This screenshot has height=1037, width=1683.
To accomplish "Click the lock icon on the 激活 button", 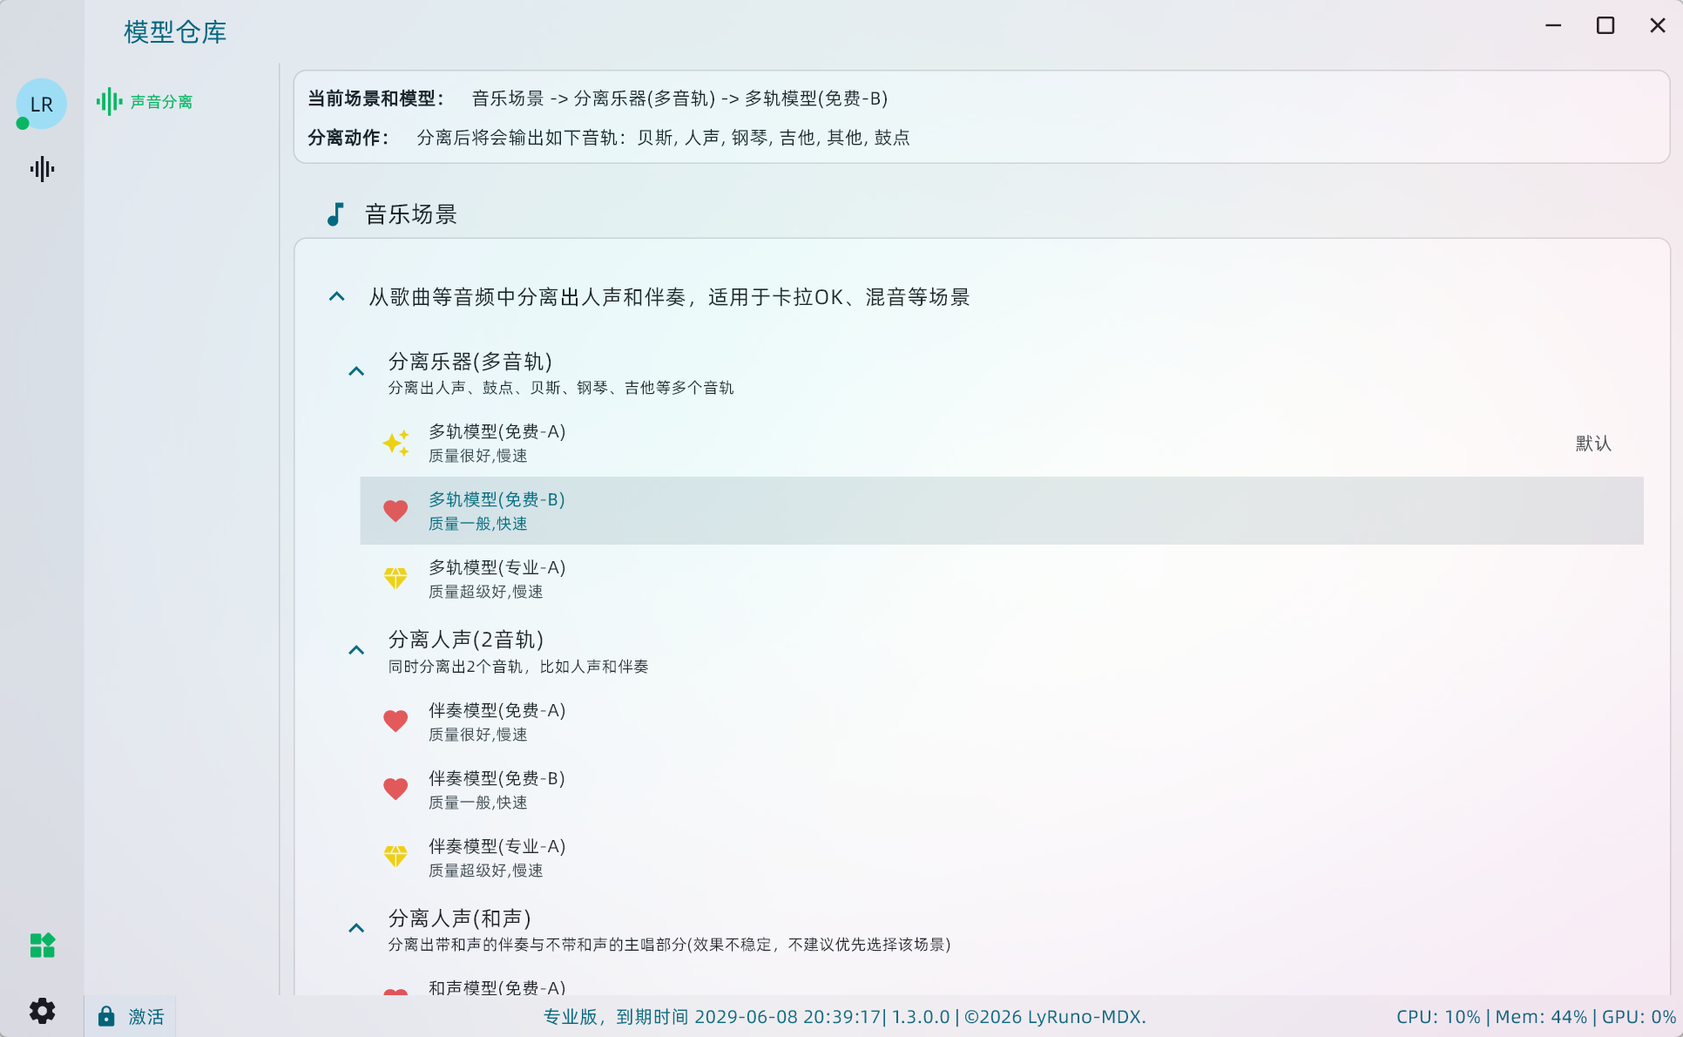I will tap(107, 1016).
